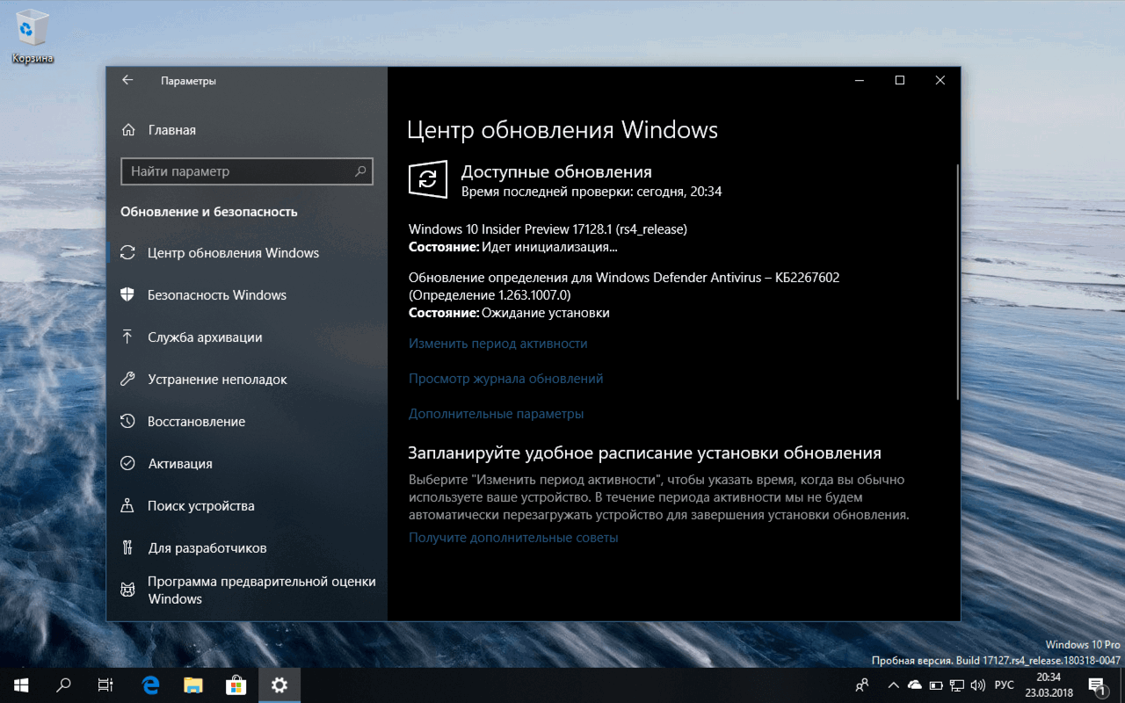Click the Settings content vertical scrollbar
1125x703 pixels.
(957, 281)
